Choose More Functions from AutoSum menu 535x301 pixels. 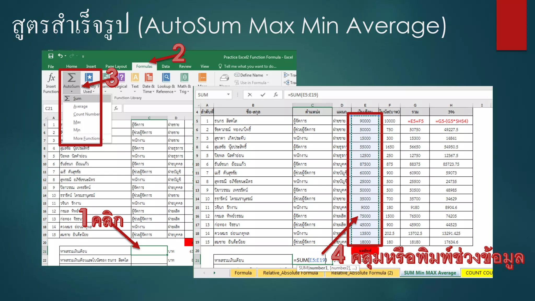[x=87, y=138]
